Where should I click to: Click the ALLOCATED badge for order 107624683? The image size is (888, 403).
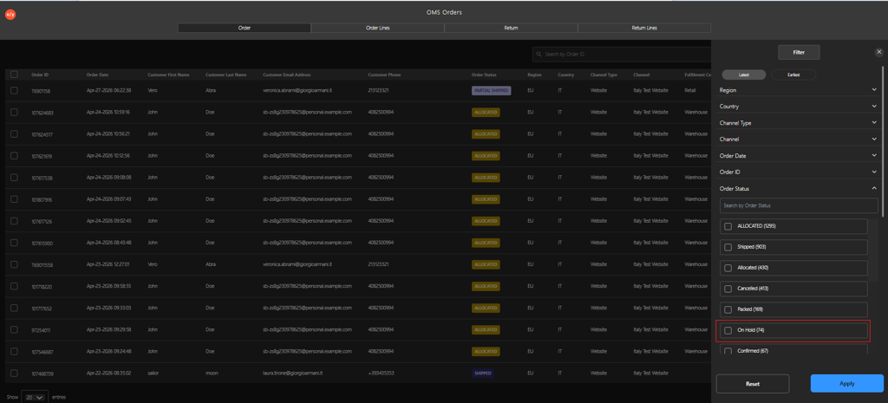(x=486, y=112)
